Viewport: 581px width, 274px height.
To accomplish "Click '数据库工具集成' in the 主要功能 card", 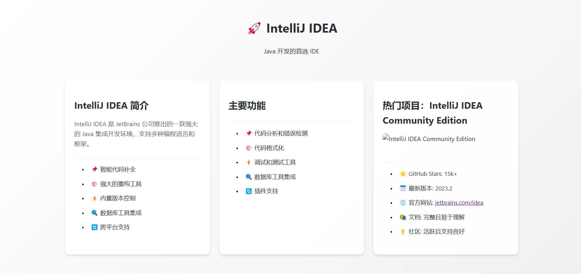I will point(275,177).
